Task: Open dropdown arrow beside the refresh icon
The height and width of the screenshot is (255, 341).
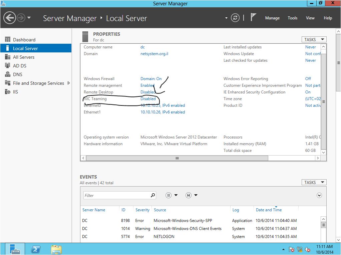Action: pos(226,18)
